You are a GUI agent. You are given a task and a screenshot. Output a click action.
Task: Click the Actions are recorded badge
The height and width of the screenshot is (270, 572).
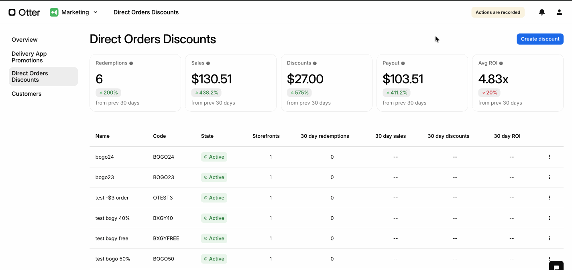(x=498, y=12)
